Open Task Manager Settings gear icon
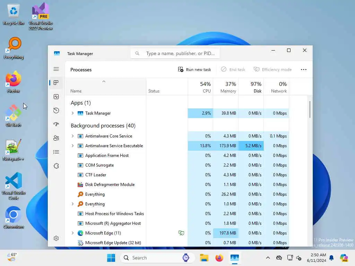This screenshot has width=355, height=266. (x=56, y=238)
